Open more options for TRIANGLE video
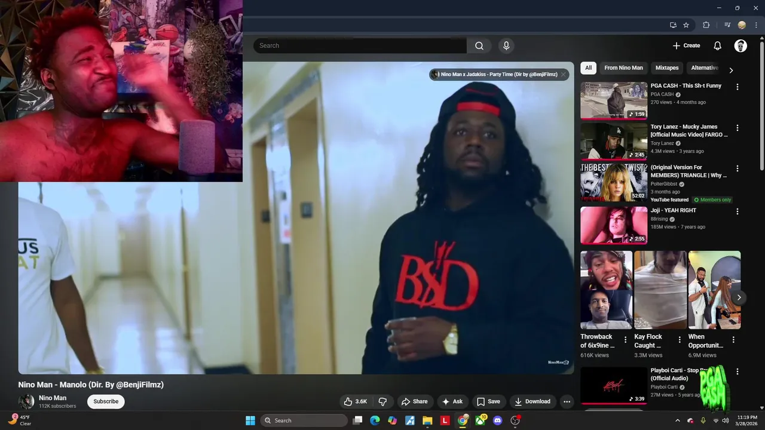 [x=737, y=169]
